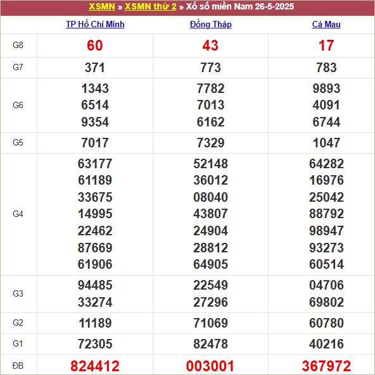The height and width of the screenshot is (375, 375).
Task: Open the XSMN thứ 2 link
Action: [x=151, y=6]
